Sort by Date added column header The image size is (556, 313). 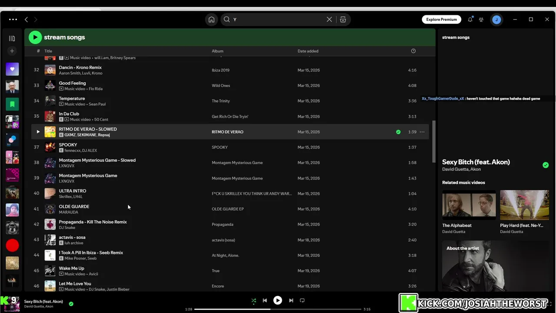[308, 51]
